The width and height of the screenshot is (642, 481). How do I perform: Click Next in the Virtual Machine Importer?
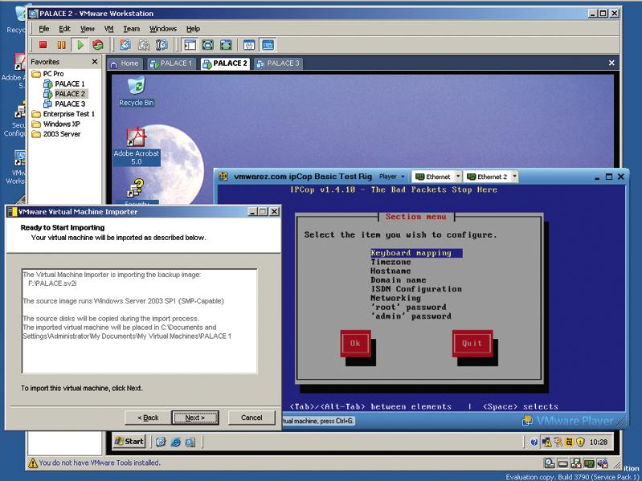pyautogui.click(x=195, y=418)
